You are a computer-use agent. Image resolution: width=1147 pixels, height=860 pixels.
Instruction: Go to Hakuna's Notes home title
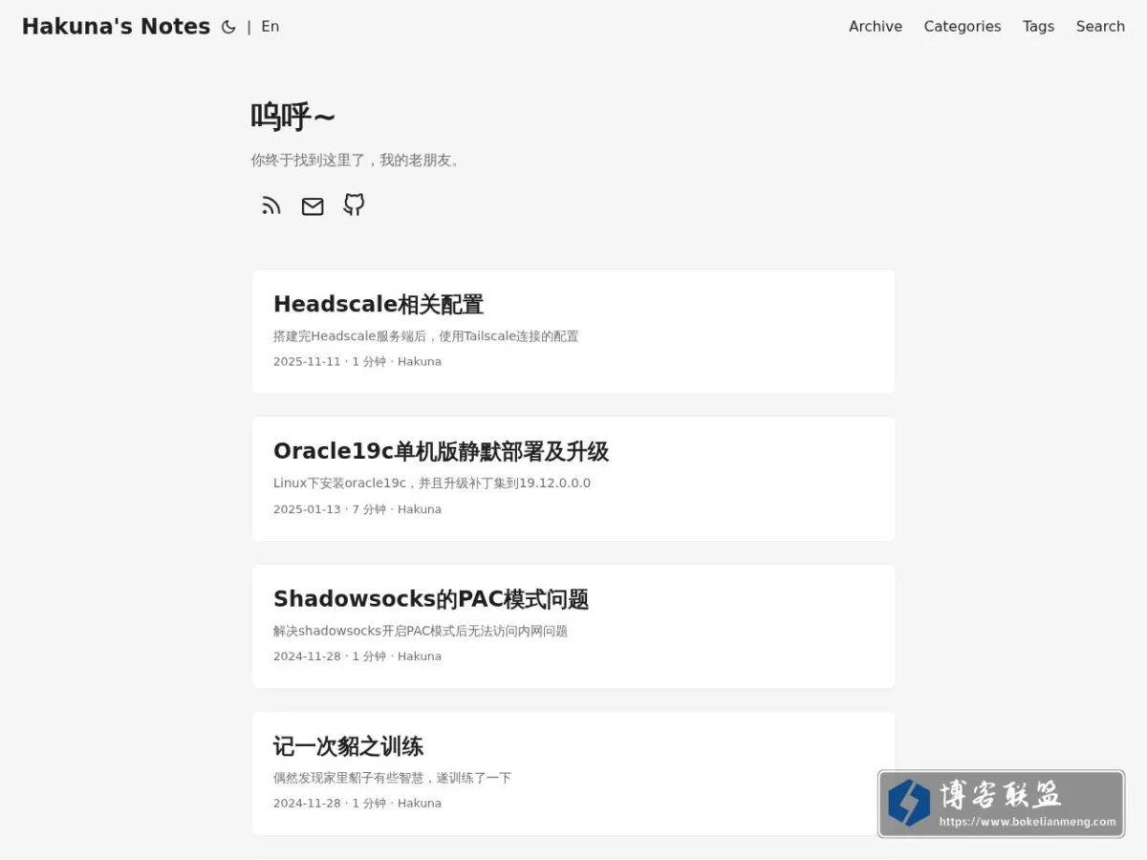point(116,27)
